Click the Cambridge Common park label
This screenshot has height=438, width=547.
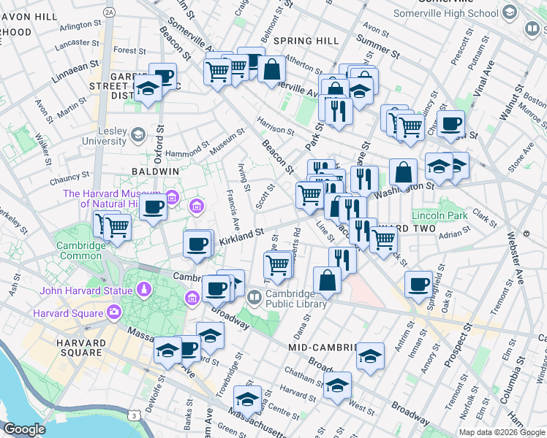pos(81,250)
